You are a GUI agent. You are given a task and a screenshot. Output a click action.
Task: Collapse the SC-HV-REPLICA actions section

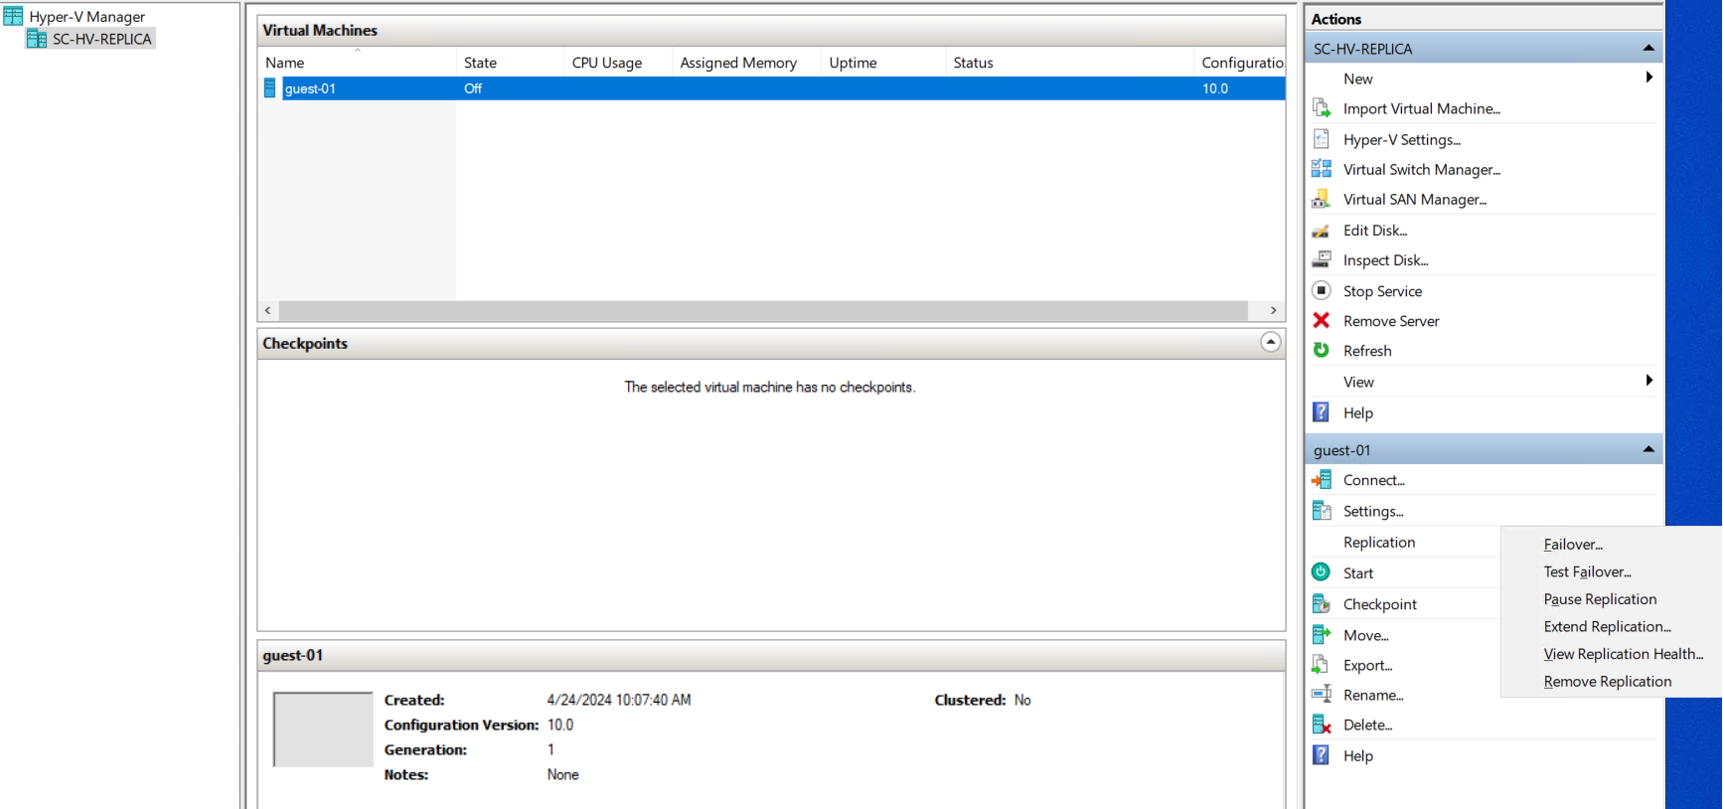(x=1648, y=48)
